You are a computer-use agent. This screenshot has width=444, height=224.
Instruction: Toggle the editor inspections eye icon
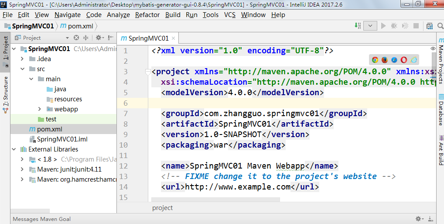[x=433, y=49]
